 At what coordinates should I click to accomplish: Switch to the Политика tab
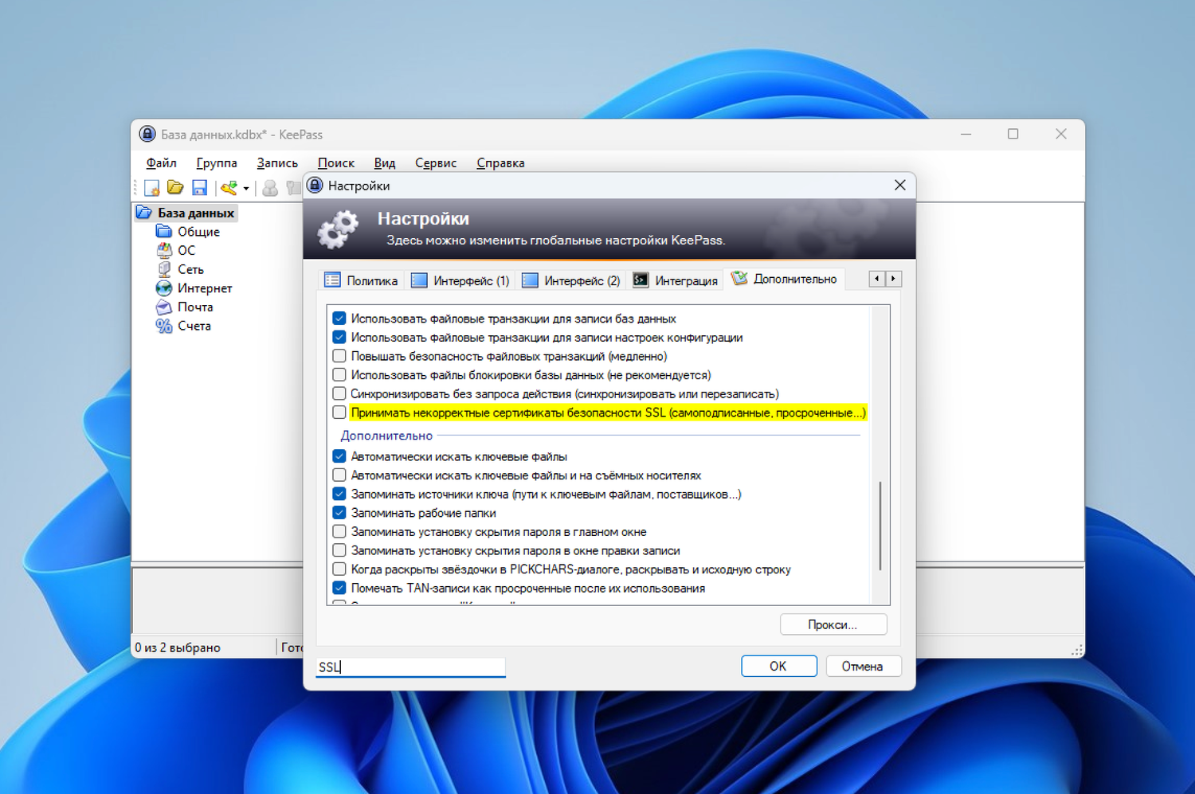[362, 280]
